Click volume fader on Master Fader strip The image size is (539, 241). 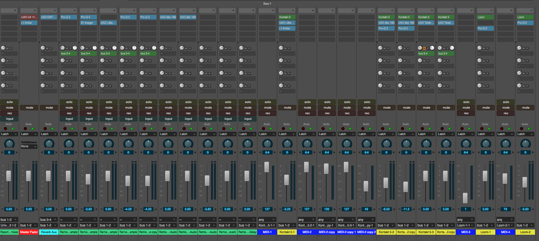click(28, 176)
